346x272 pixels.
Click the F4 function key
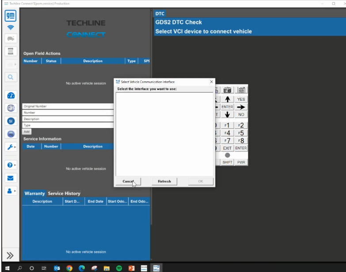[227, 133]
